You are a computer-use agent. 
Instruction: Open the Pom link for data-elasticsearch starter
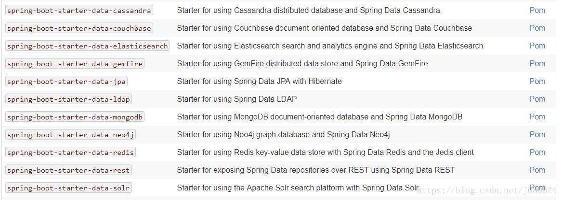coord(537,46)
